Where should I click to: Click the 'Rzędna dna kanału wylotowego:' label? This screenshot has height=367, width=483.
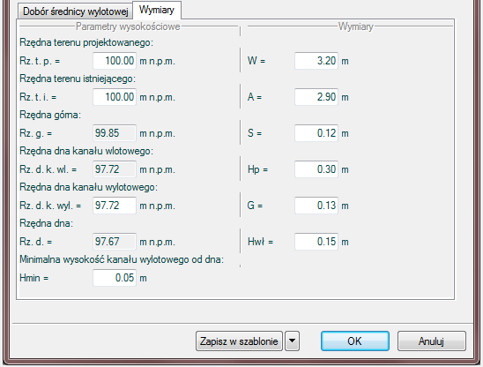[89, 187]
